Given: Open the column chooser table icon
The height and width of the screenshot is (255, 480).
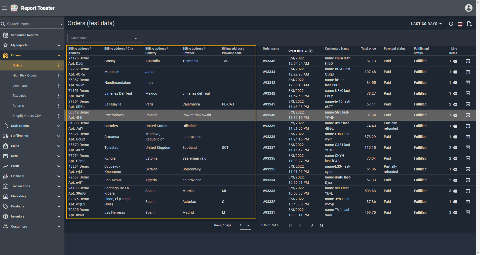Looking at the screenshot, I should point(460,24).
